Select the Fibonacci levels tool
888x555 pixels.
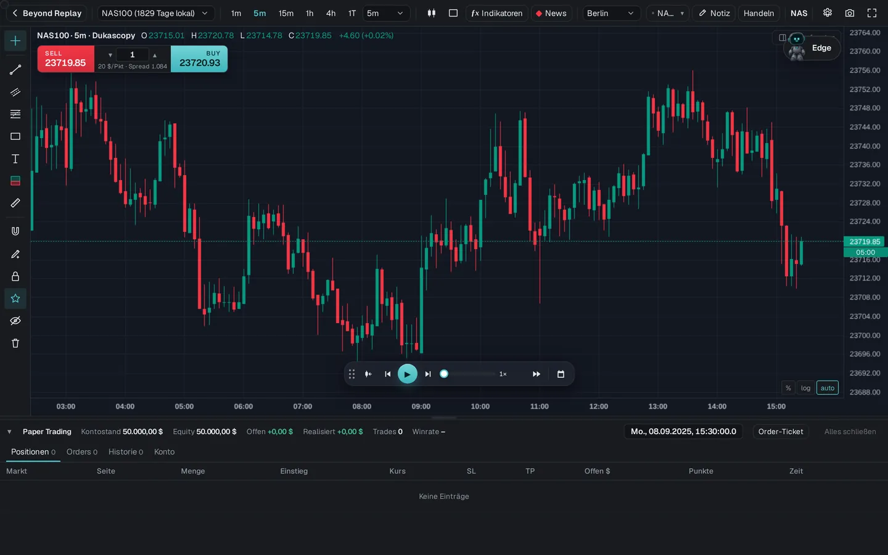(x=15, y=114)
